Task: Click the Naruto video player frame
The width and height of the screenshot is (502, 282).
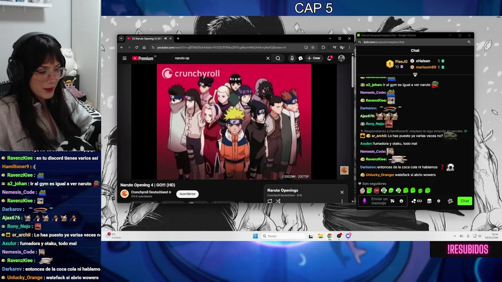Action: [234, 121]
